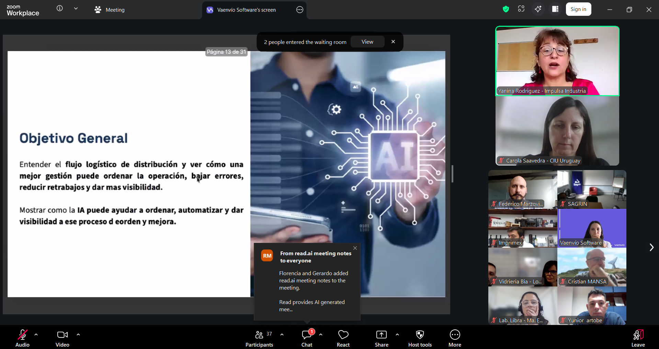Expand the share options arrow
Image resolution: width=659 pixels, height=349 pixels.
click(397, 335)
